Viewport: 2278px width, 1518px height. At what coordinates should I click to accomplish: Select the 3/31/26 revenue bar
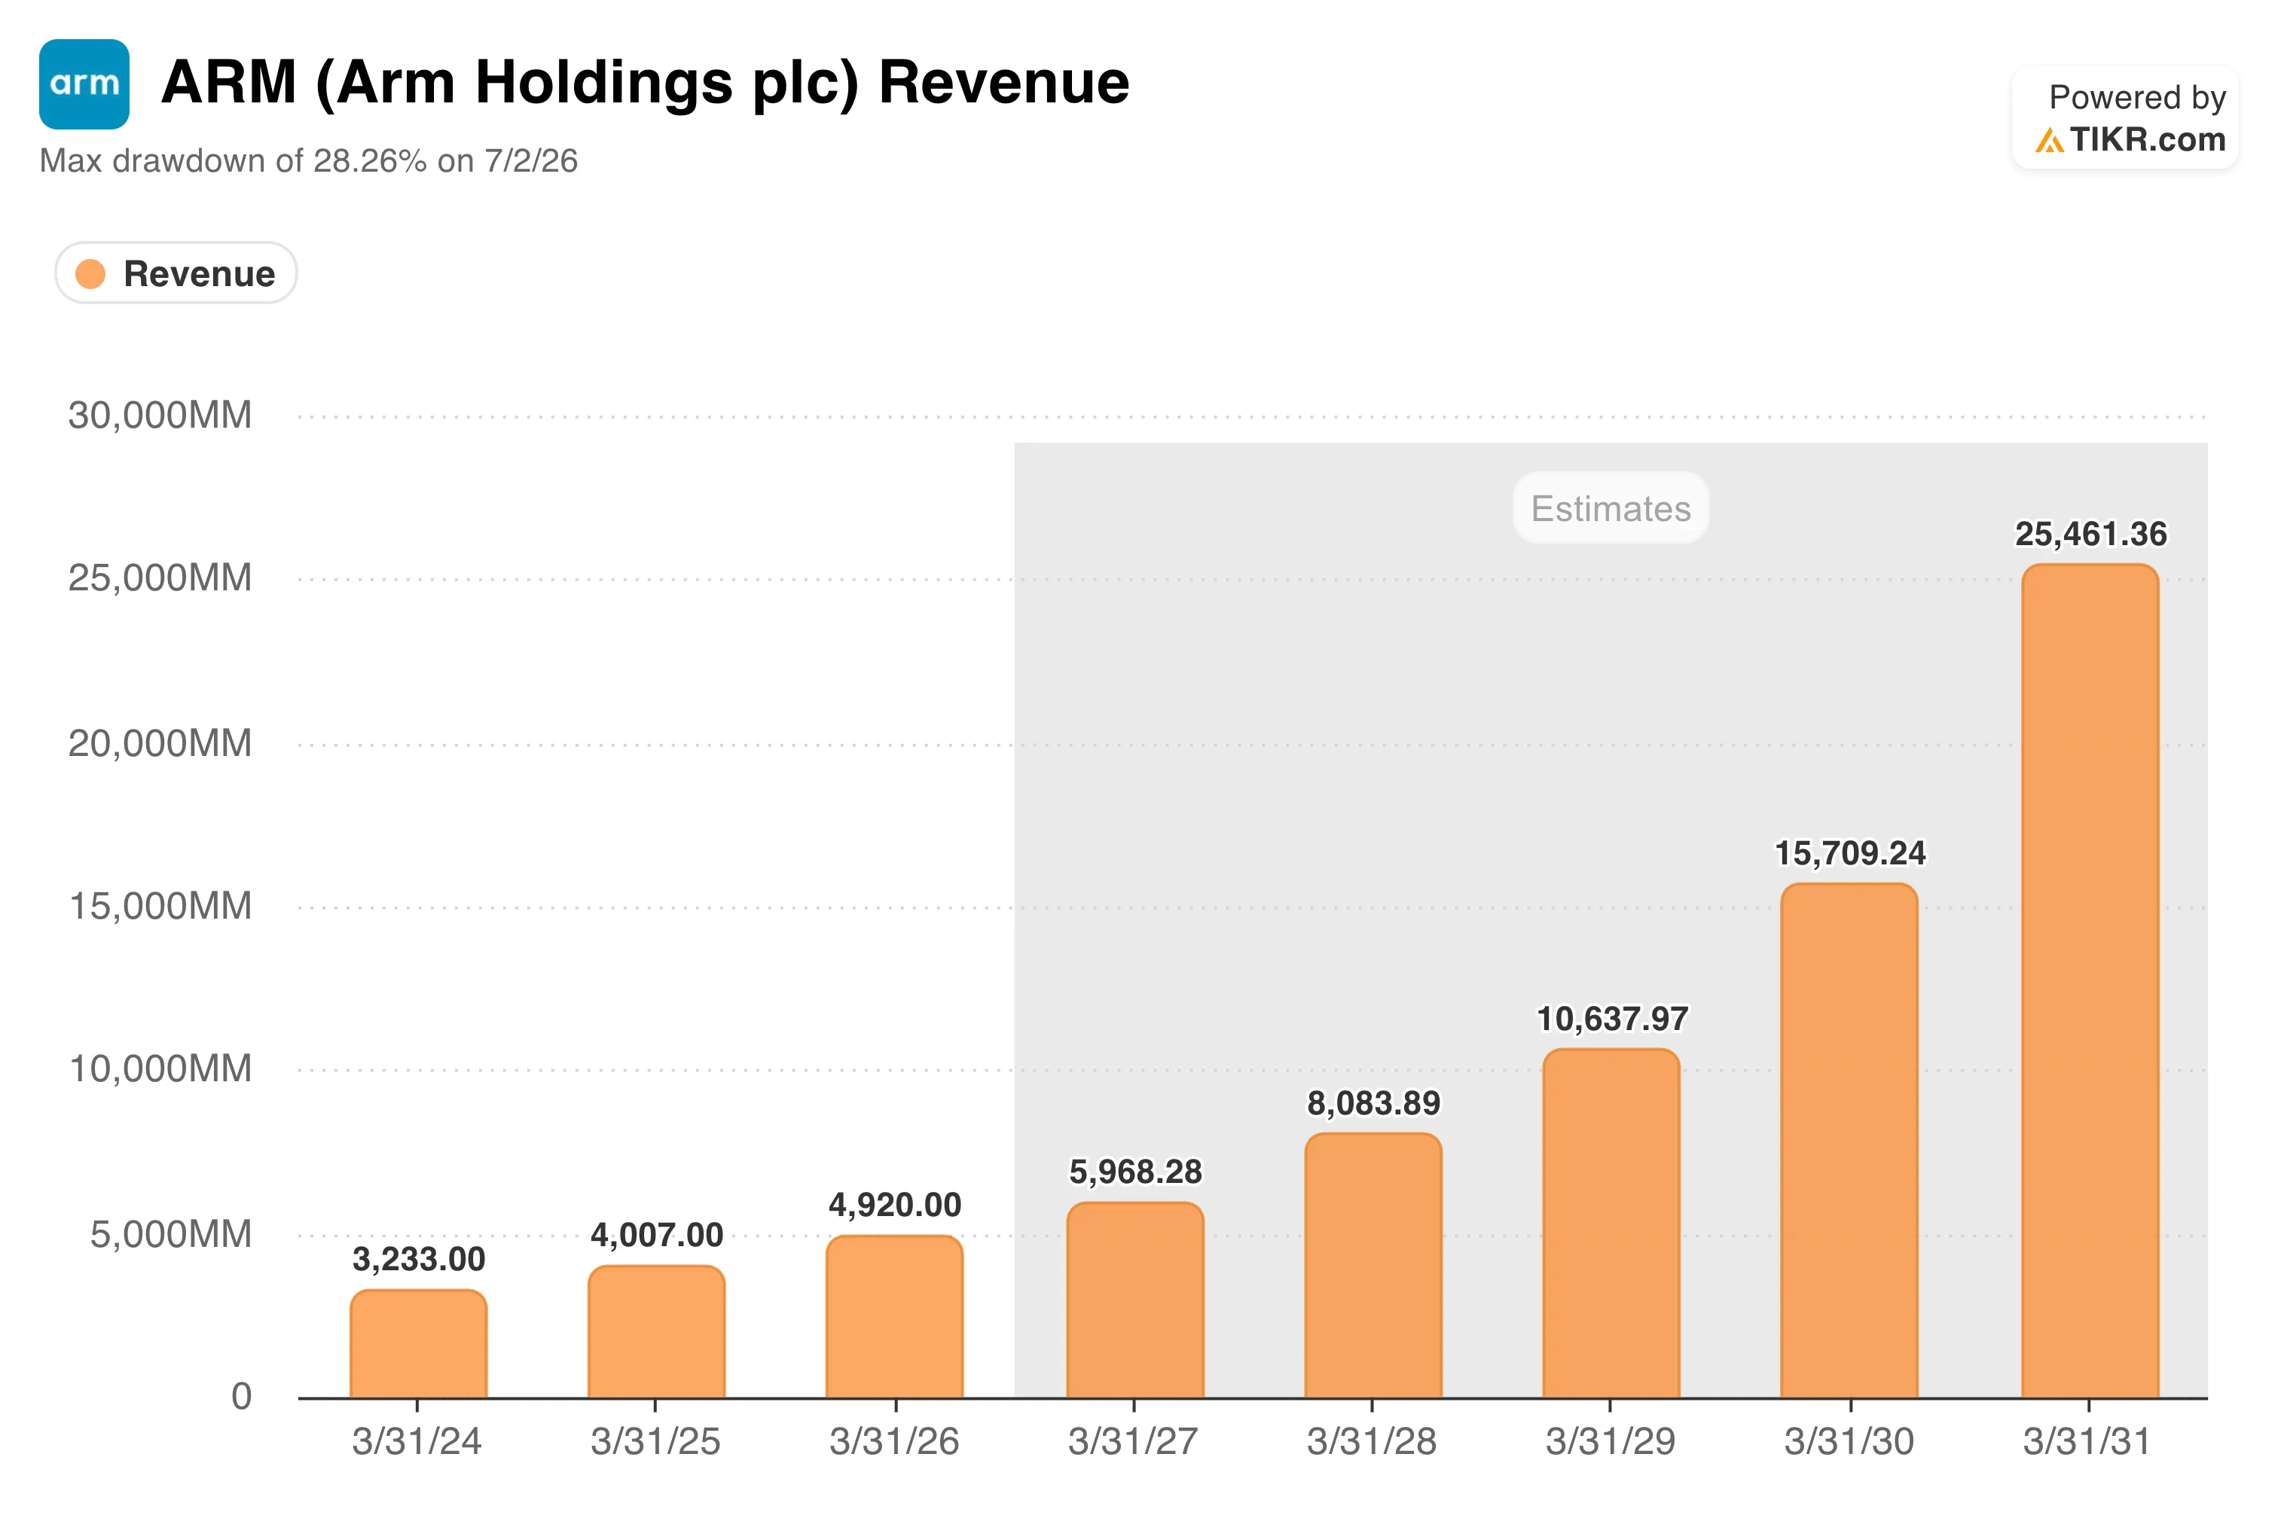tap(895, 1317)
